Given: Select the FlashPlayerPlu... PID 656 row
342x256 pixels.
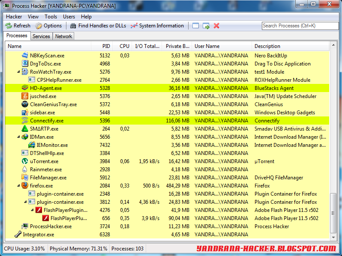Looking at the screenshot, I should [167, 218].
